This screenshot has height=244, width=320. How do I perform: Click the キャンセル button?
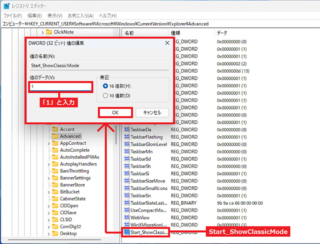coord(152,113)
